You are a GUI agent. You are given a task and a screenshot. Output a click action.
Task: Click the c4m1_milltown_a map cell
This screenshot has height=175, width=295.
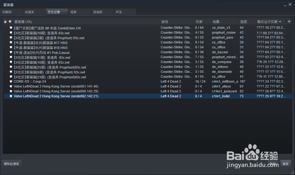pos(225,81)
